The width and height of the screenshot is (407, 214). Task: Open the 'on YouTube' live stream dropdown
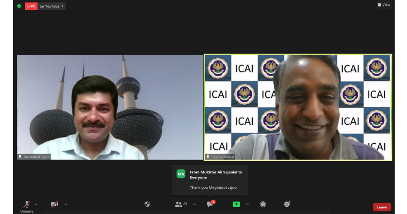(x=51, y=6)
